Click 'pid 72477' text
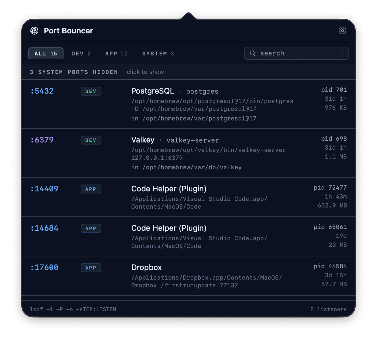The width and height of the screenshot is (377, 341). click(330, 188)
